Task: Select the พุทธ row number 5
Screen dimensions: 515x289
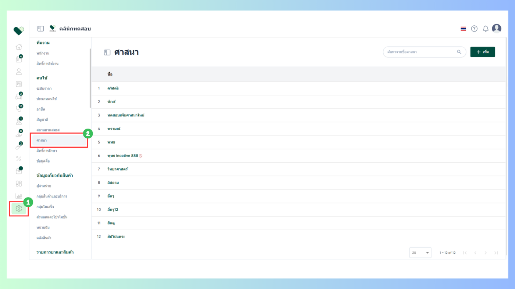Action: coord(298,142)
